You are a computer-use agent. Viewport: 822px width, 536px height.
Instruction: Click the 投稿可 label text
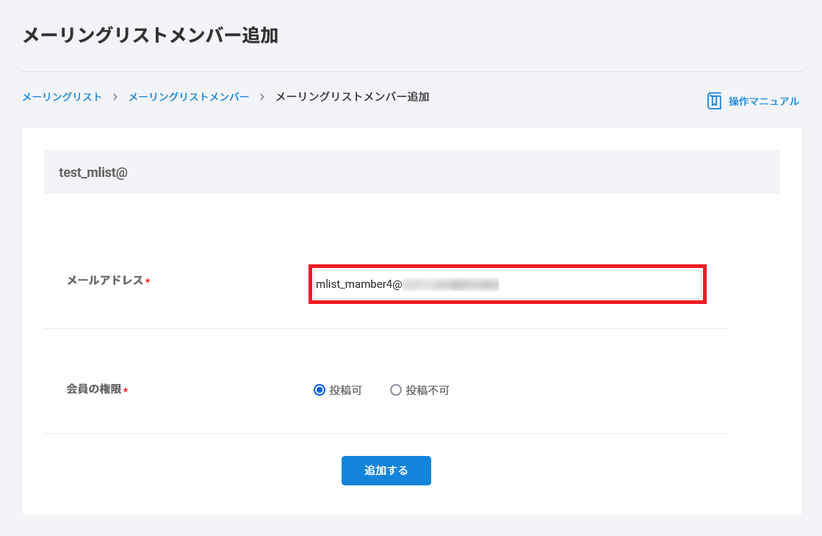[x=345, y=391]
